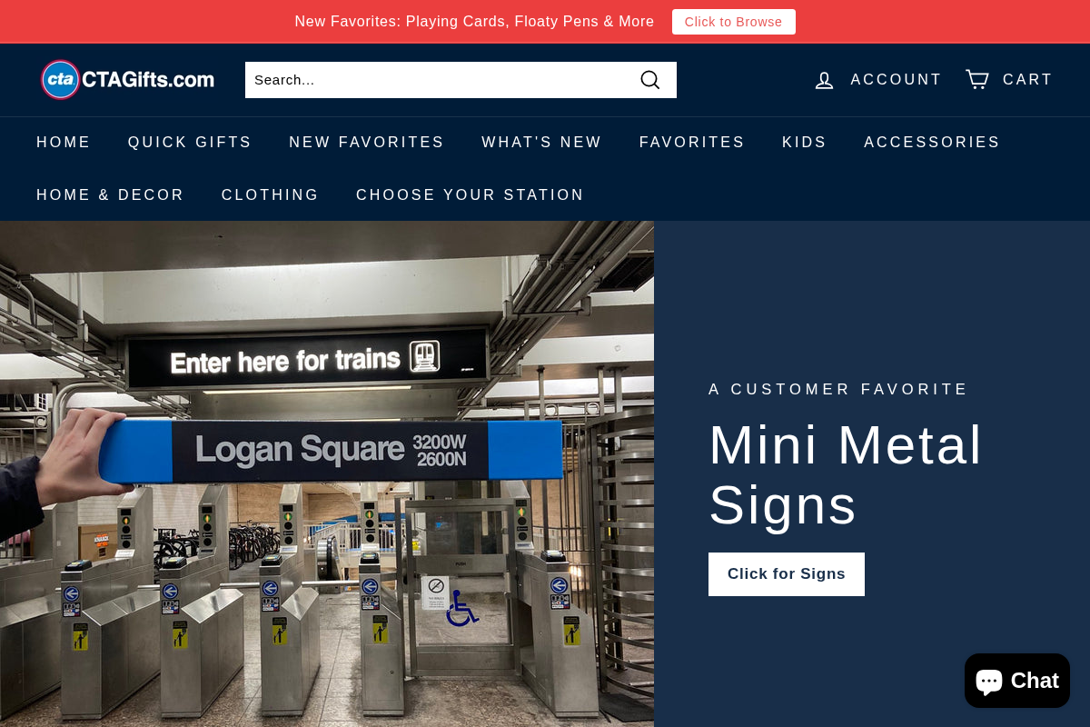Viewport: 1090px width, 727px height.
Task: Open the Accessories menu item
Action: click(x=932, y=143)
